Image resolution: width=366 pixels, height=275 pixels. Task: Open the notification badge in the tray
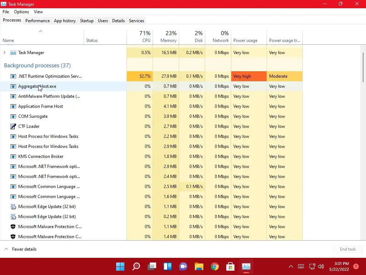pos(356,266)
